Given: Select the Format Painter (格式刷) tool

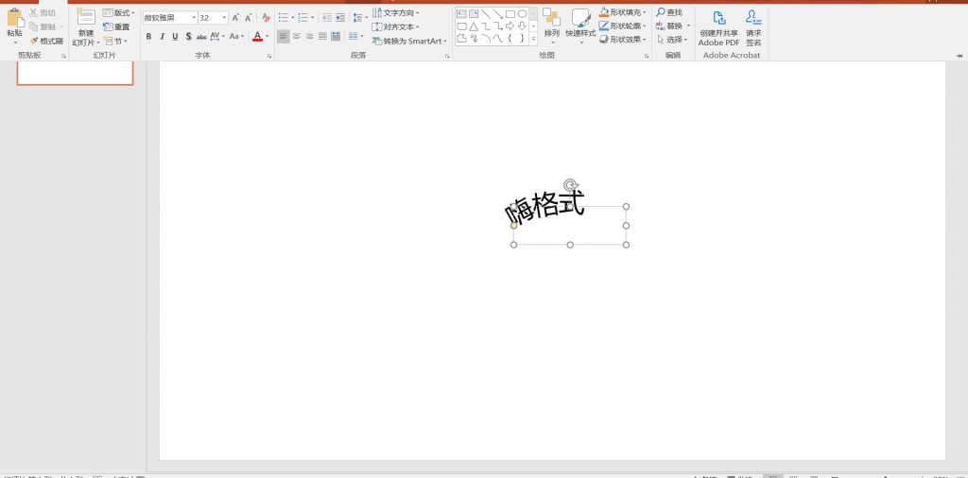Looking at the screenshot, I should (46, 41).
